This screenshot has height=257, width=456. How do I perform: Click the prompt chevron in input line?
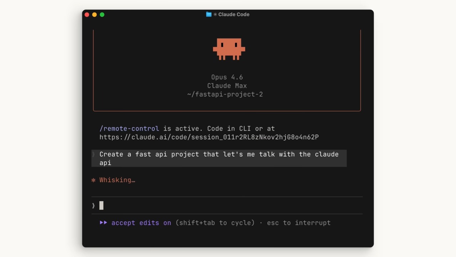93,206
